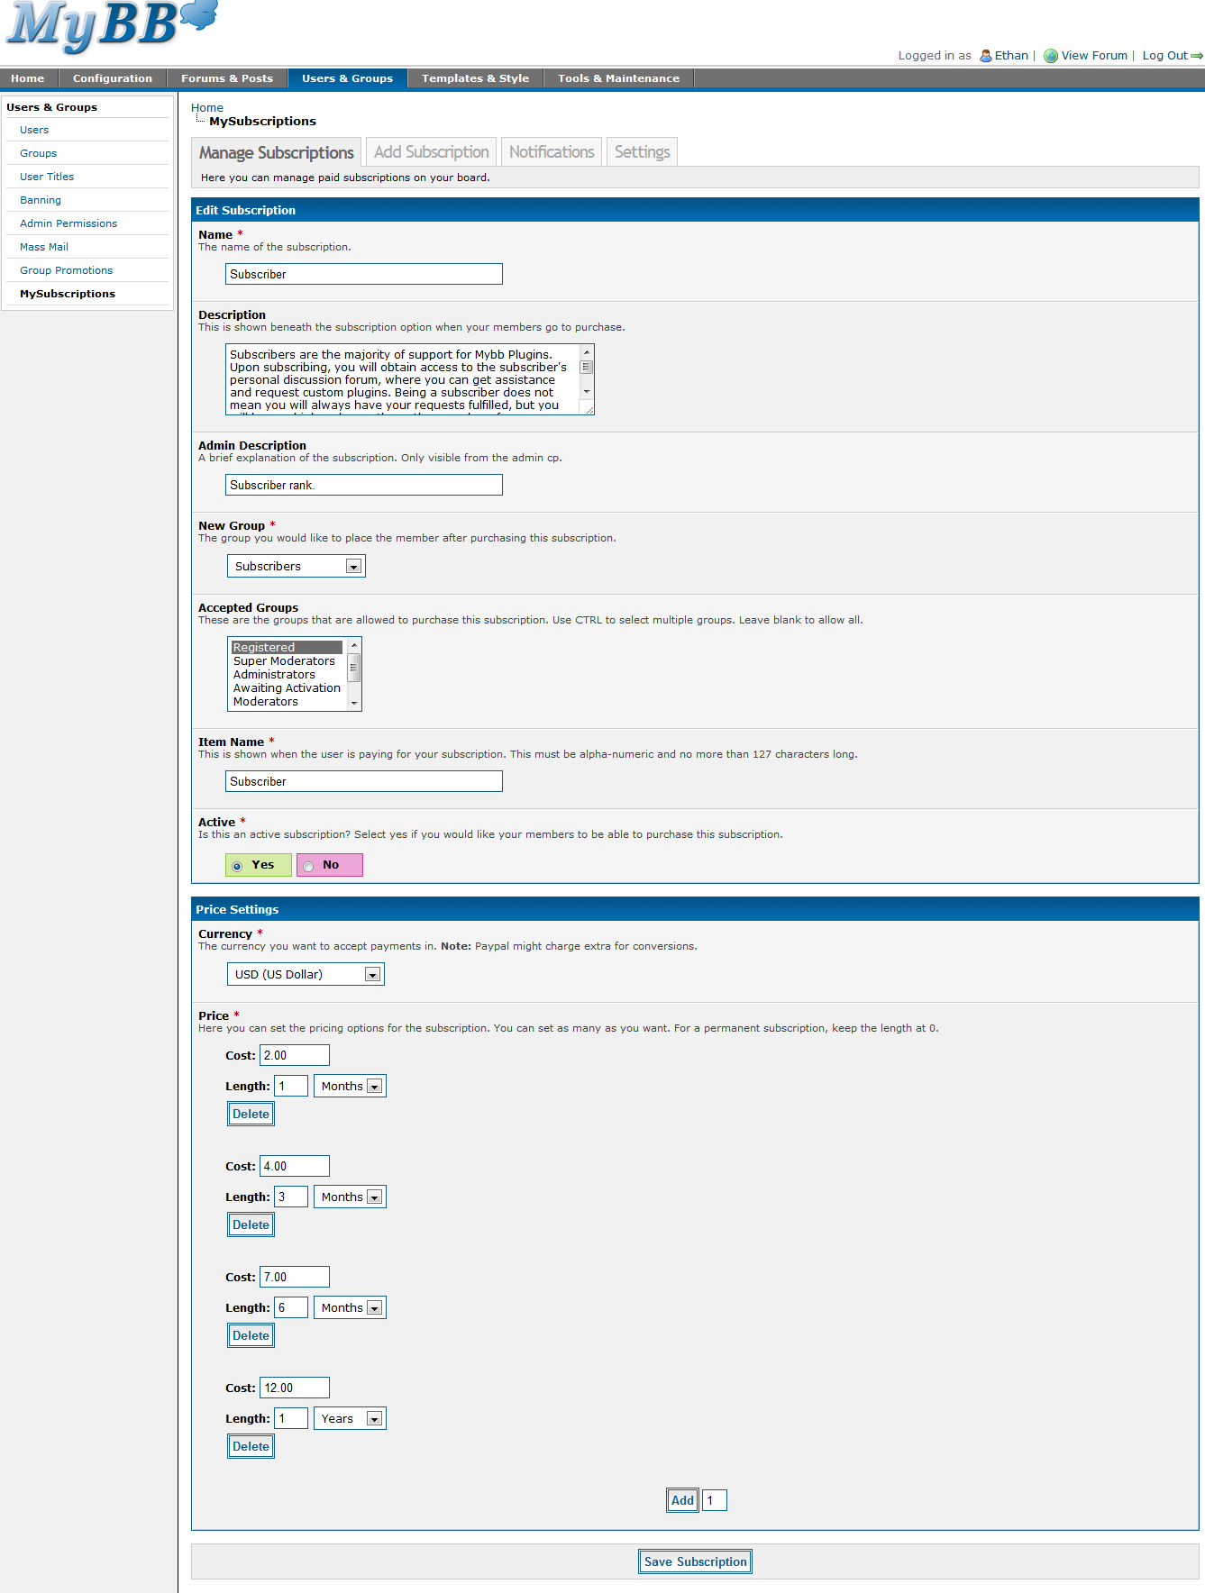Viewport: 1205px width, 1593px height.
Task: Select the No radio button for Active
Action: coord(308,866)
